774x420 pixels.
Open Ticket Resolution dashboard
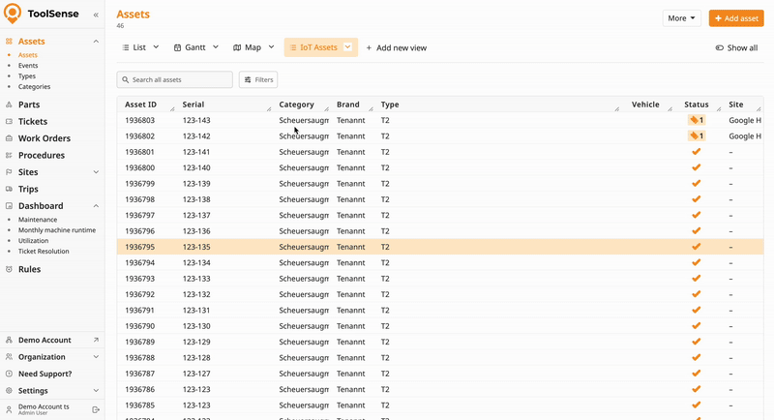pos(44,252)
